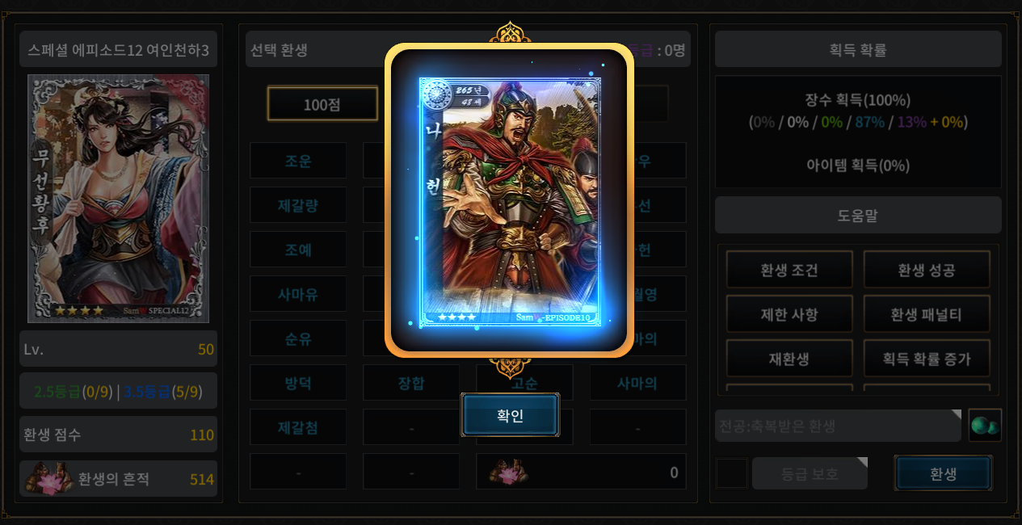1022x525 pixels.
Task: Select the 100점 score option
Action: tap(322, 104)
